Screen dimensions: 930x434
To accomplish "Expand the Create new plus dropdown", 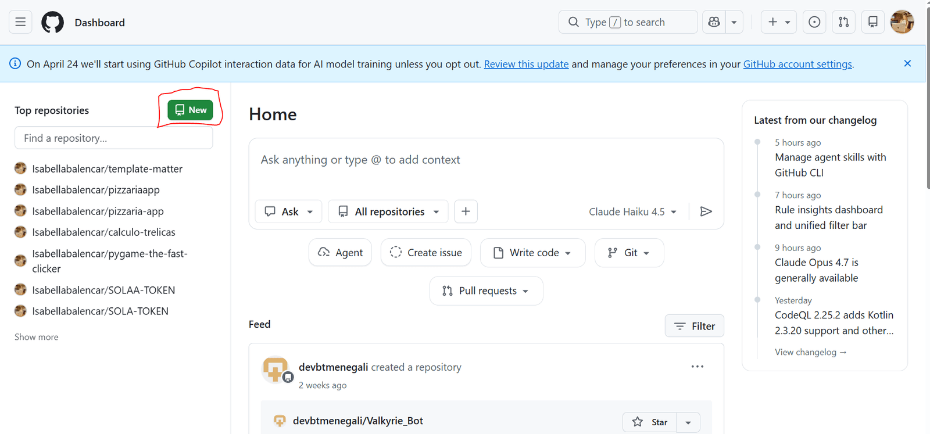I will [x=779, y=22].
